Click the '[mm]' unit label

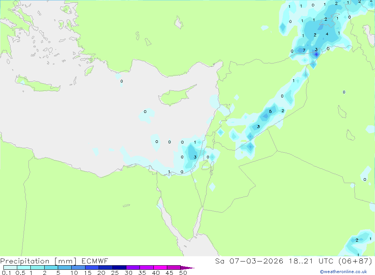(66, 261)
